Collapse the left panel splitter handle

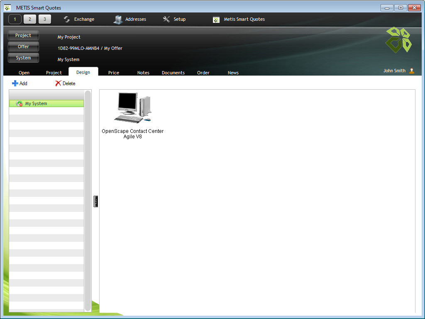96,201
